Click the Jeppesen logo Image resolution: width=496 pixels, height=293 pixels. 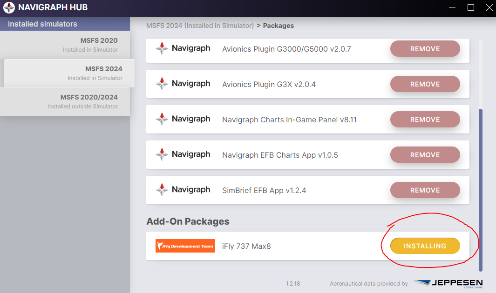click(x=448, y=284)
